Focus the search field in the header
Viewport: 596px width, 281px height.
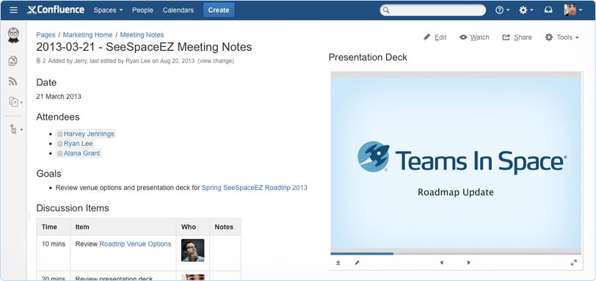[x=432, y=10]
